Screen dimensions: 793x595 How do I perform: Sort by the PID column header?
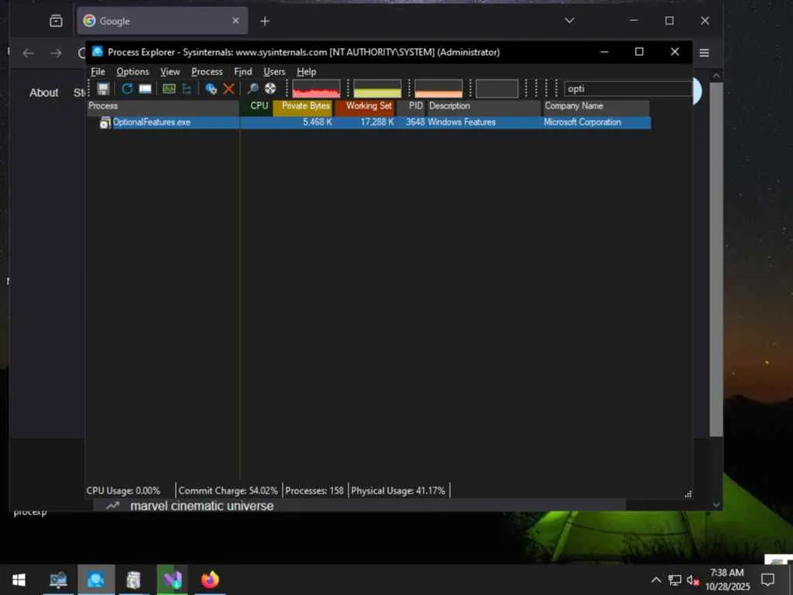(412, 106)
